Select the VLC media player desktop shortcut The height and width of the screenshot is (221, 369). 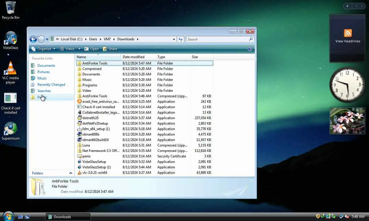point(11,73)
